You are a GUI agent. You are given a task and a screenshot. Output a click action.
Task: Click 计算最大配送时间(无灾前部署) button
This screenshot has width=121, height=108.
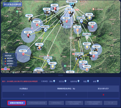pyautogui.click(x=93, y=103)
